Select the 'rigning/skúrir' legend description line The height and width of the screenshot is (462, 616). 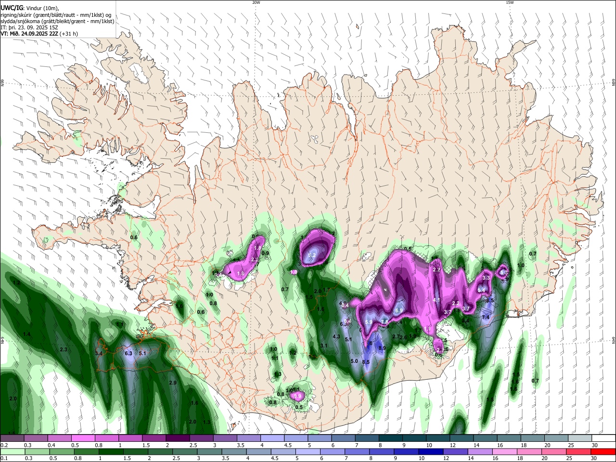click(x=55, y=15)
